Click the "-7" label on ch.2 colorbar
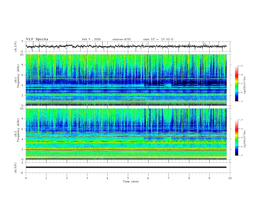259x200 pixels. click(x=241, y=156)
